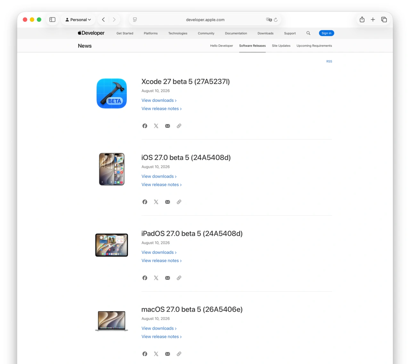Open the Downloads menu item
410x364 pixels.
tap(266, 33)
